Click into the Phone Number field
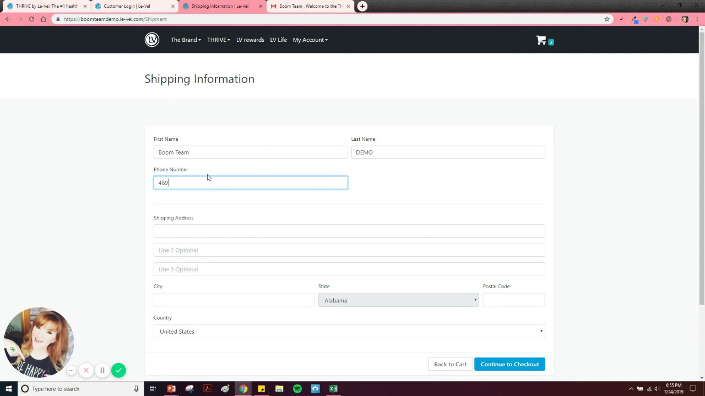Image resolution: width=705 pixels, height=396 pixels. [x=251, y=183]
